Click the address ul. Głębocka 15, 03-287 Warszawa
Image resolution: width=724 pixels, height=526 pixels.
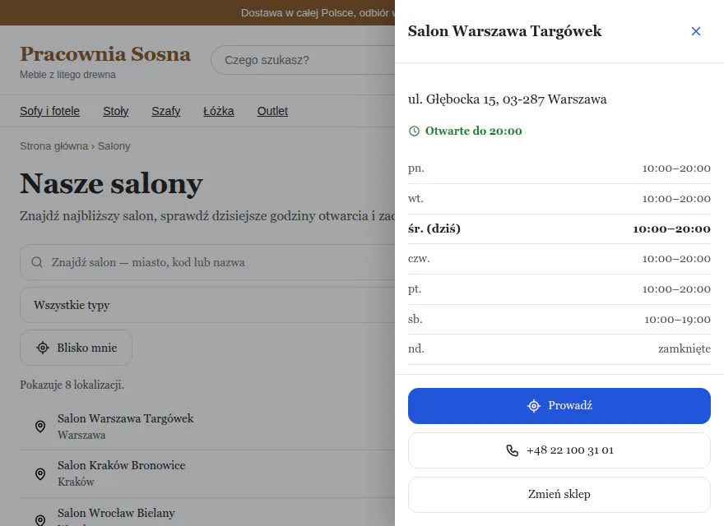[507, 99]
